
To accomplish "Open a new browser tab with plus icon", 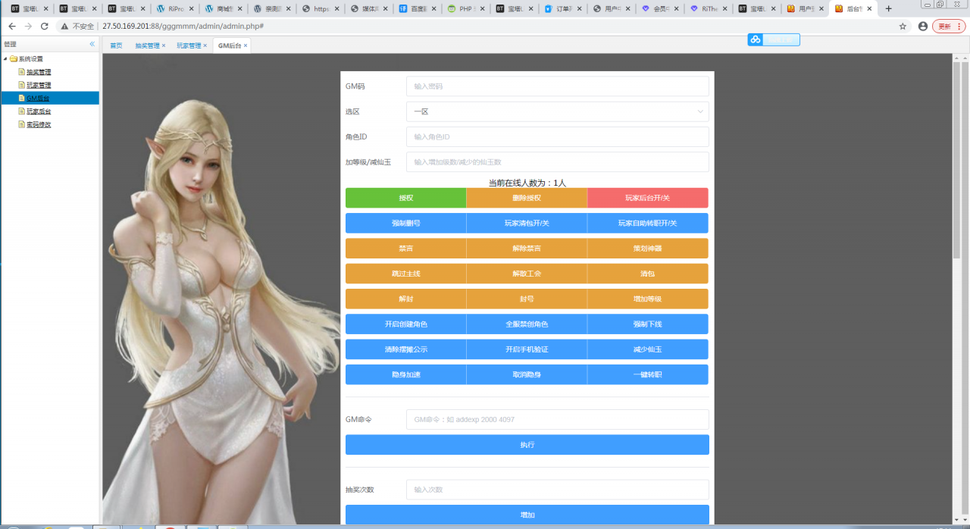I will [889, 9].
